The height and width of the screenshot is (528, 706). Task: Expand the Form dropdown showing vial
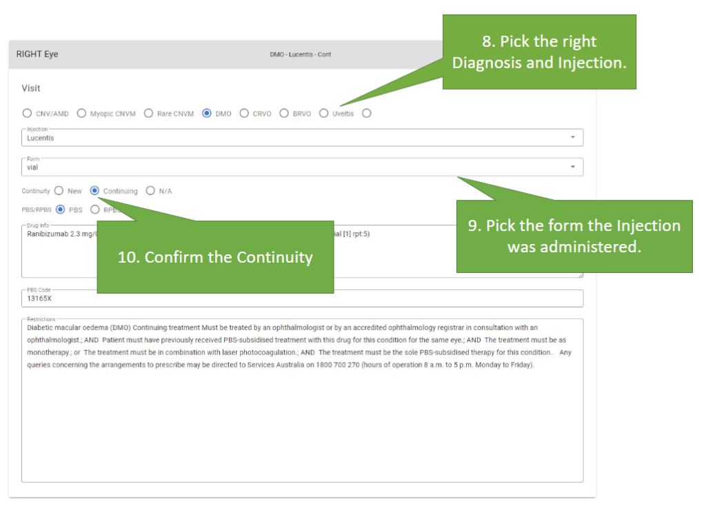click(301, 167)
